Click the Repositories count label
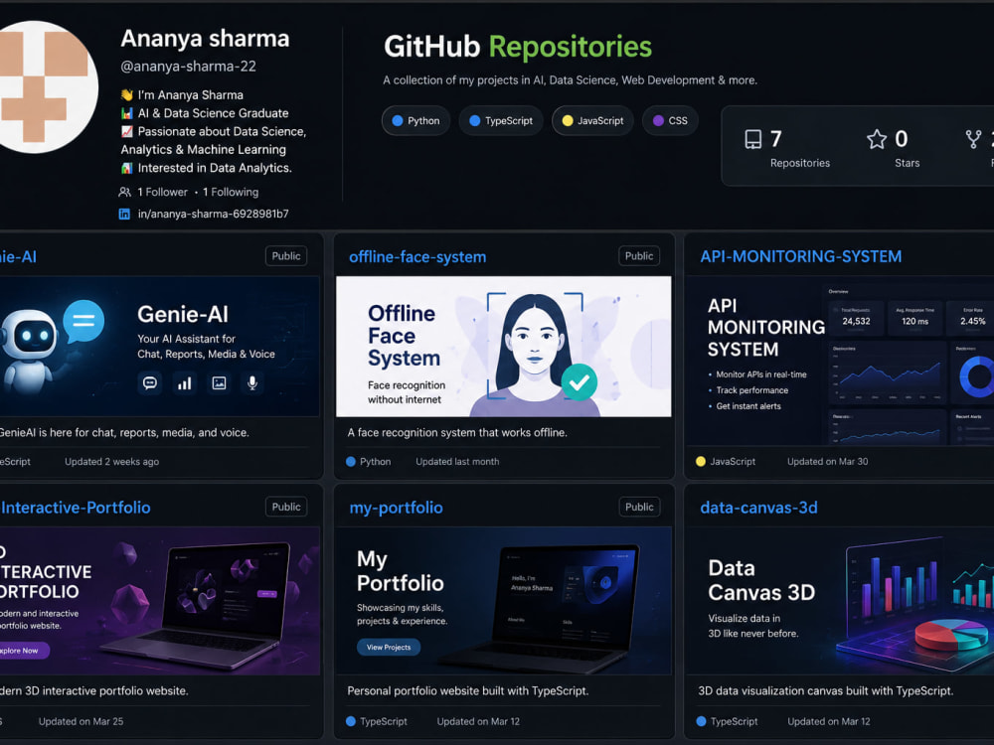Viewport: 994px width, 745px height. click(x=800, y=163)
